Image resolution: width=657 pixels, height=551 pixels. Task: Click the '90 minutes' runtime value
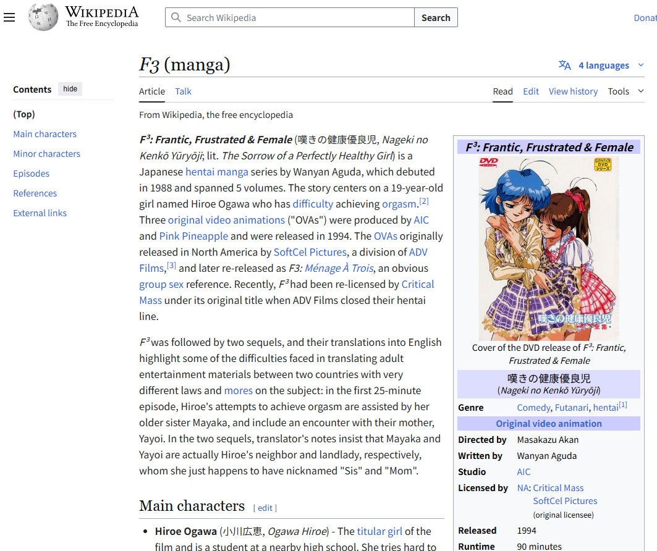tap(540, 547)
